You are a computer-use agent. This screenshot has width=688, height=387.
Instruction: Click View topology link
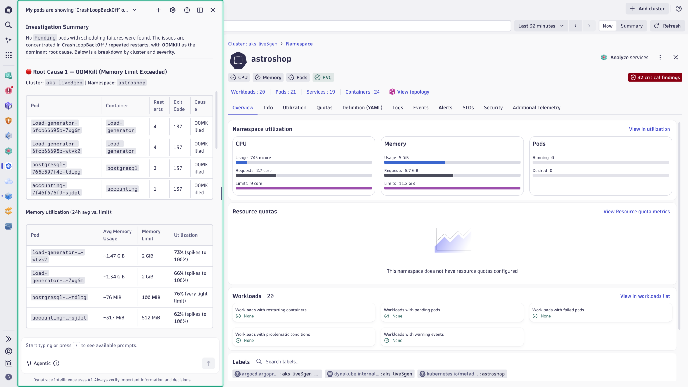pyautogui.click(x=409, y=92)
